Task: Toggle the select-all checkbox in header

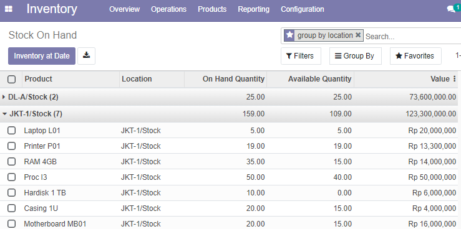Action: click(11, 79)
